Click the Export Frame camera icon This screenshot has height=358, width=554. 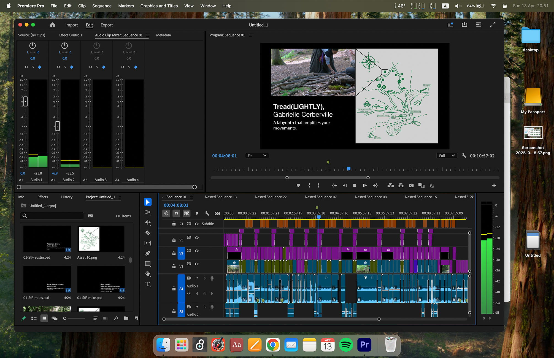click(x=411, y=186)
